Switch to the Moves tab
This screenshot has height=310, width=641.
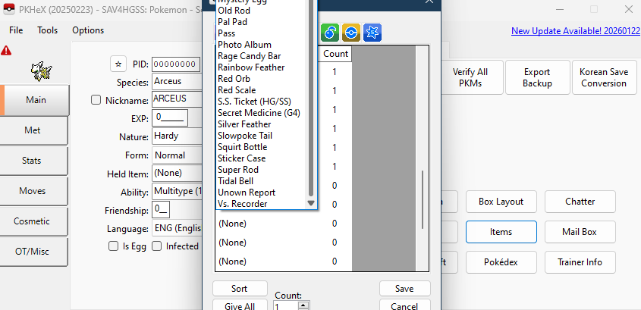33,191
